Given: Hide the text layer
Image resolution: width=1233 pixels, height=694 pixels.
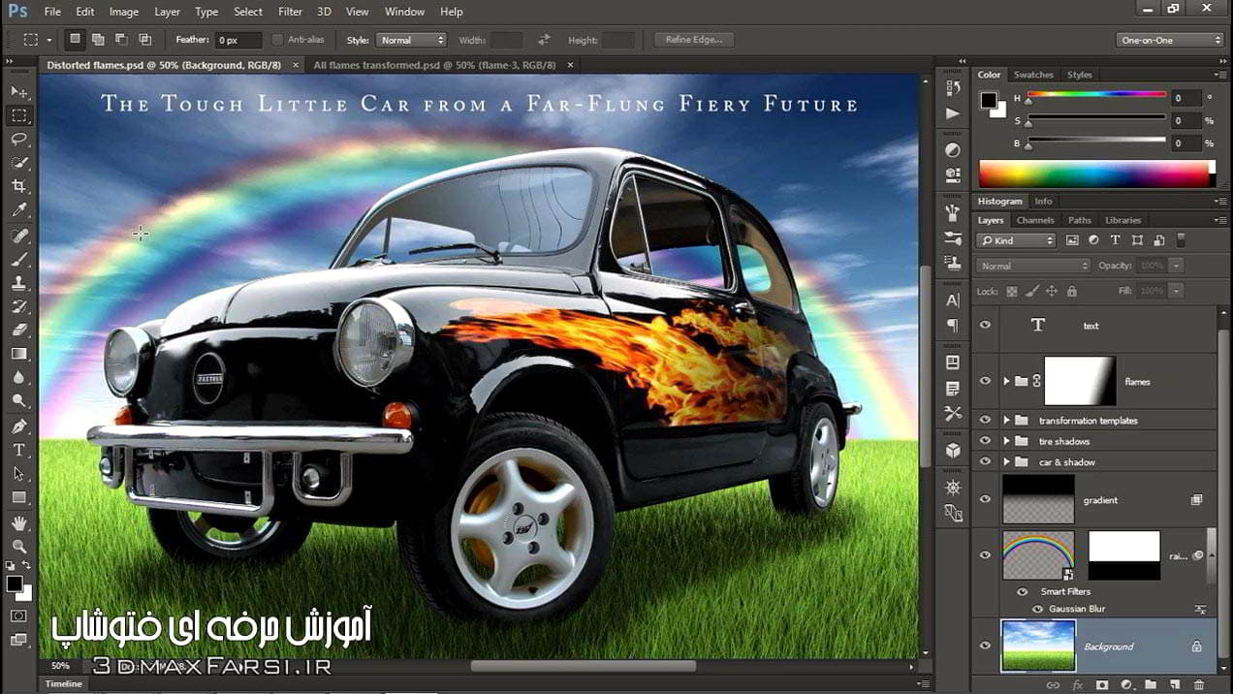Looking at the screenshot, I should click(985, 326).
